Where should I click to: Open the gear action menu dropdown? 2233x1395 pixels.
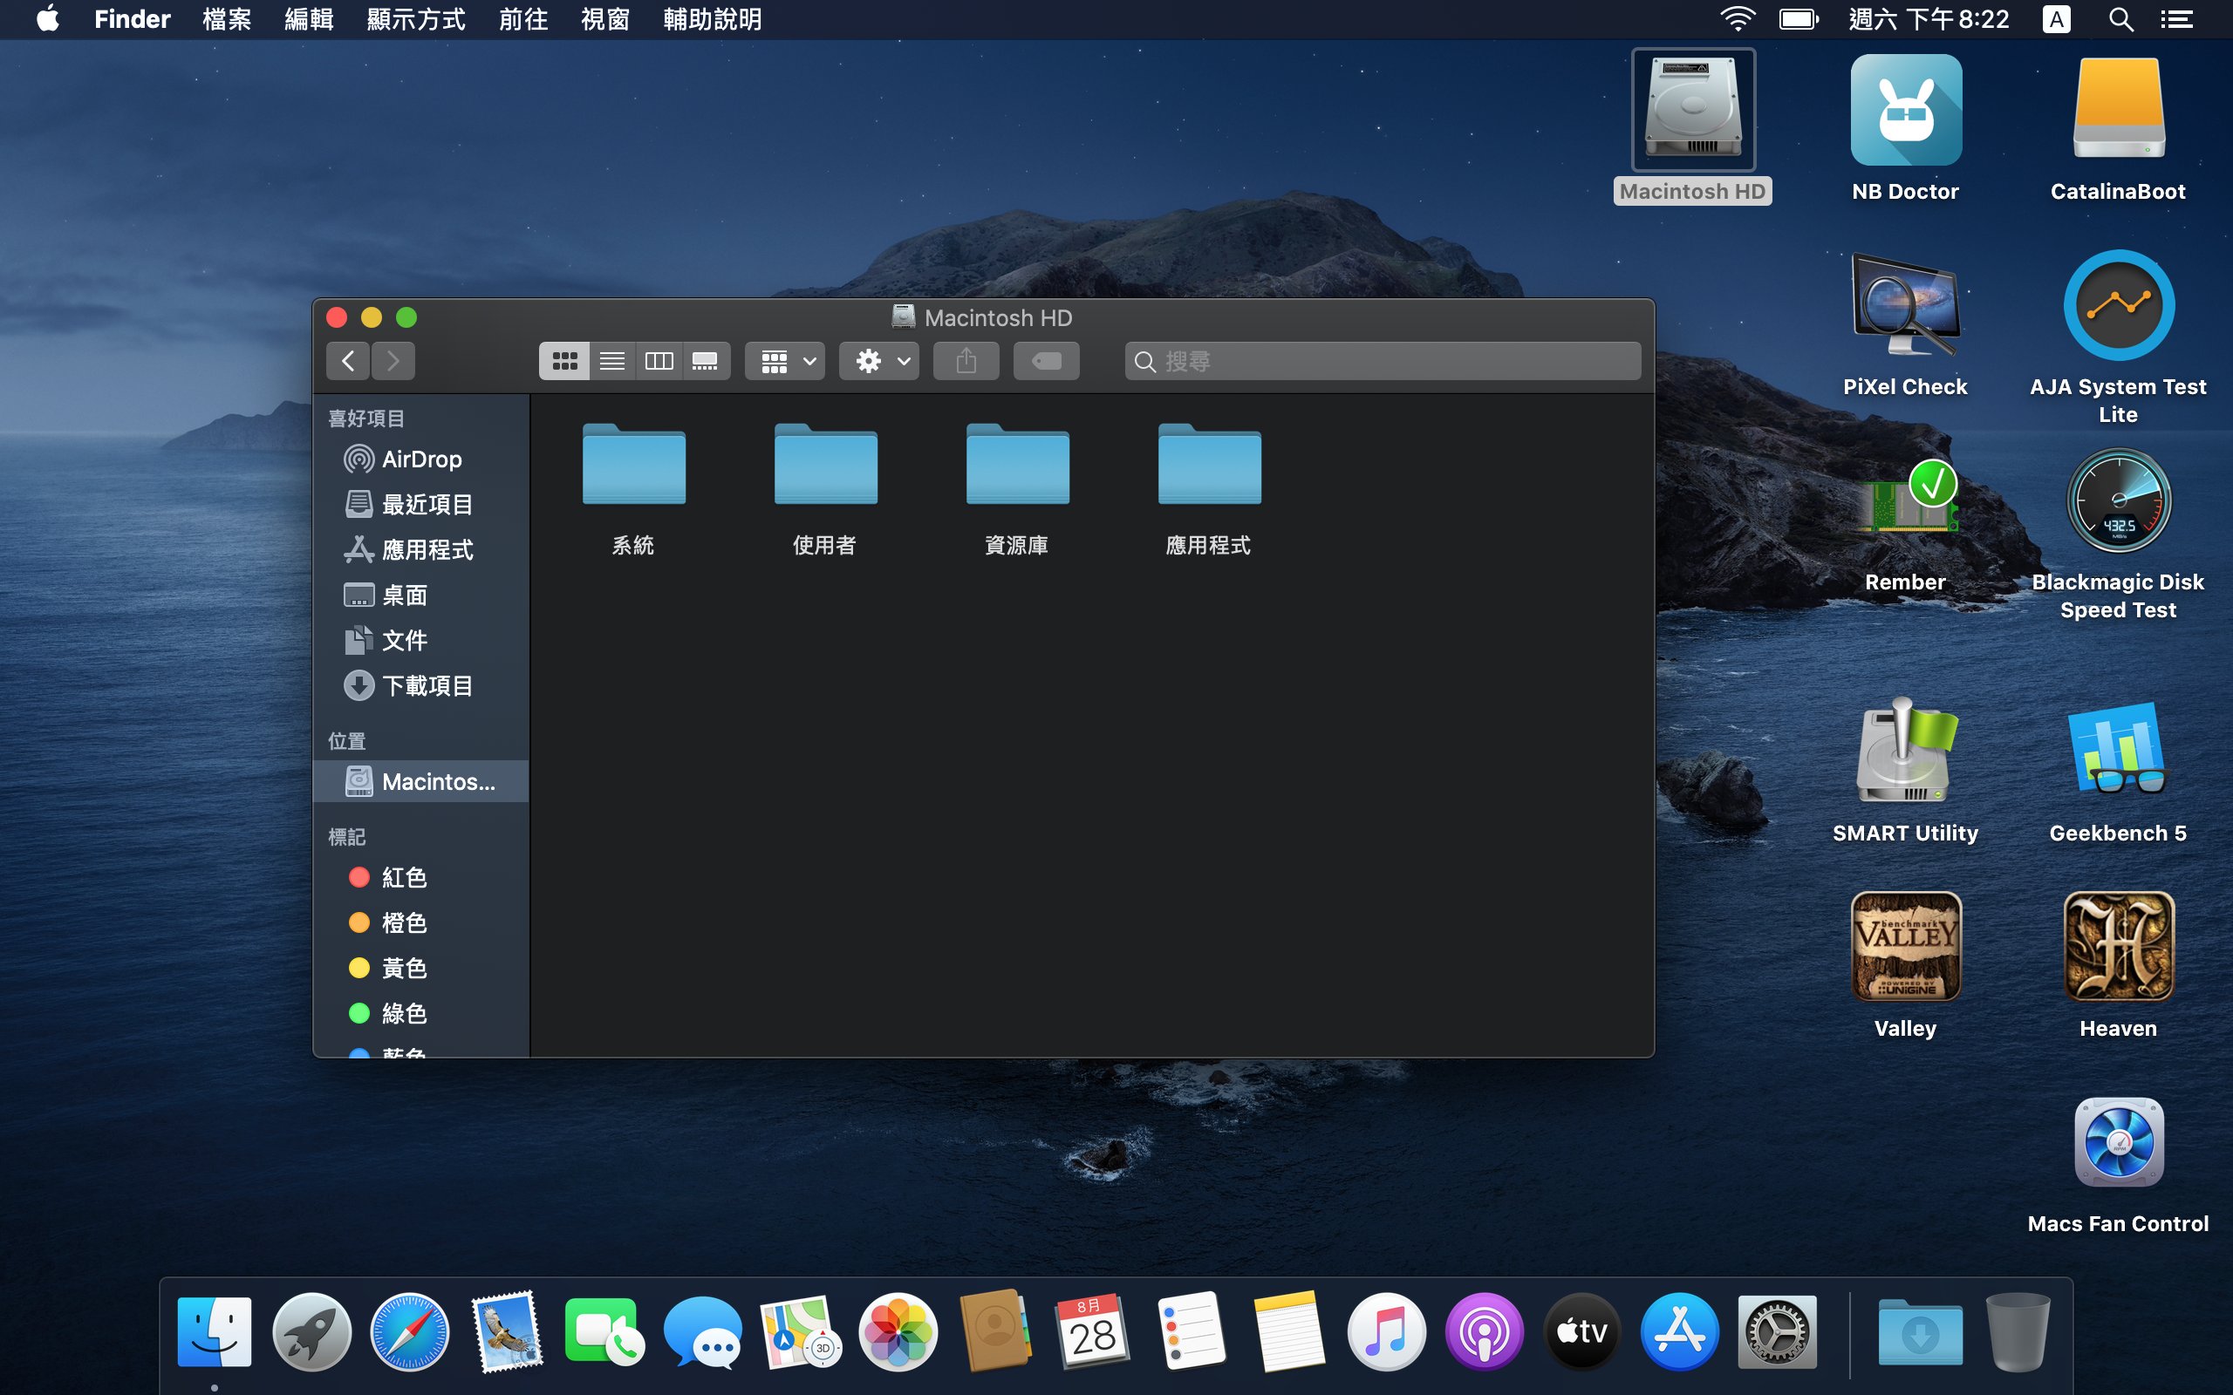(x=880, y=361)
